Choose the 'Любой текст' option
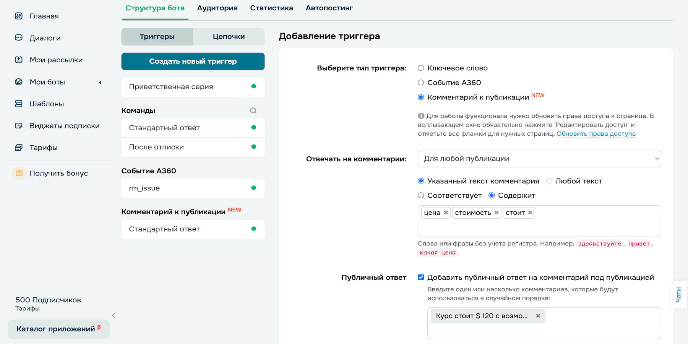The image size is (688, 344). tap(549, 181)
